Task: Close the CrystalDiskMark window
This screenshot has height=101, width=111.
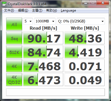Action: (103, 3)
